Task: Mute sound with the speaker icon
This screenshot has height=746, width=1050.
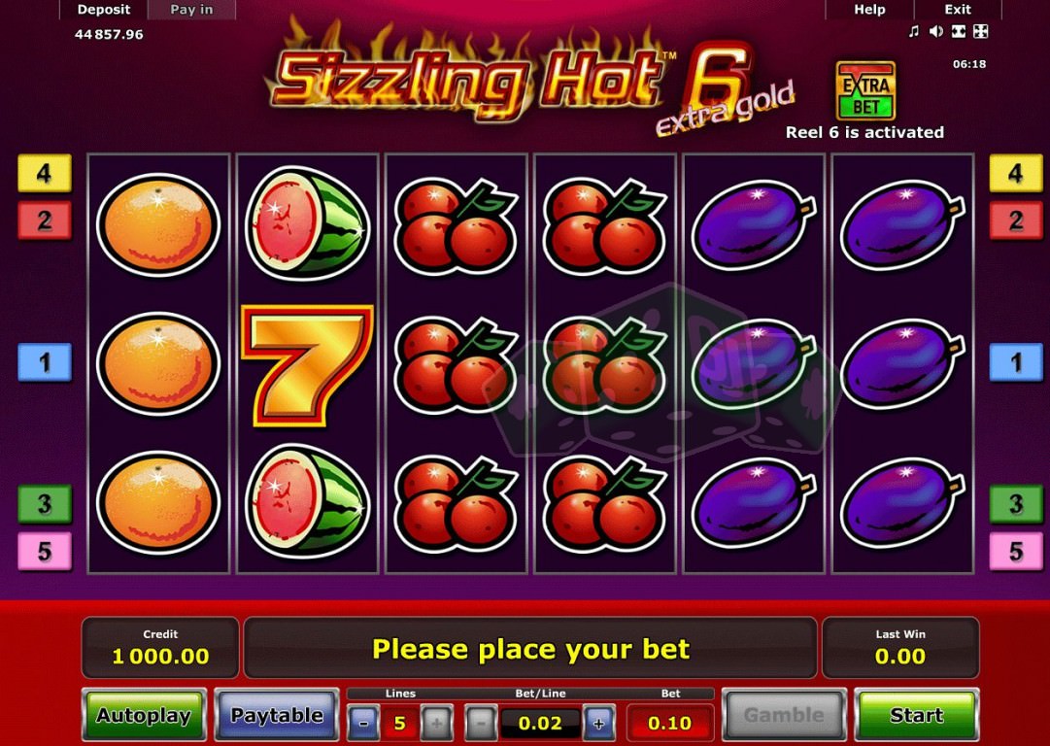Action: [936, 31]
